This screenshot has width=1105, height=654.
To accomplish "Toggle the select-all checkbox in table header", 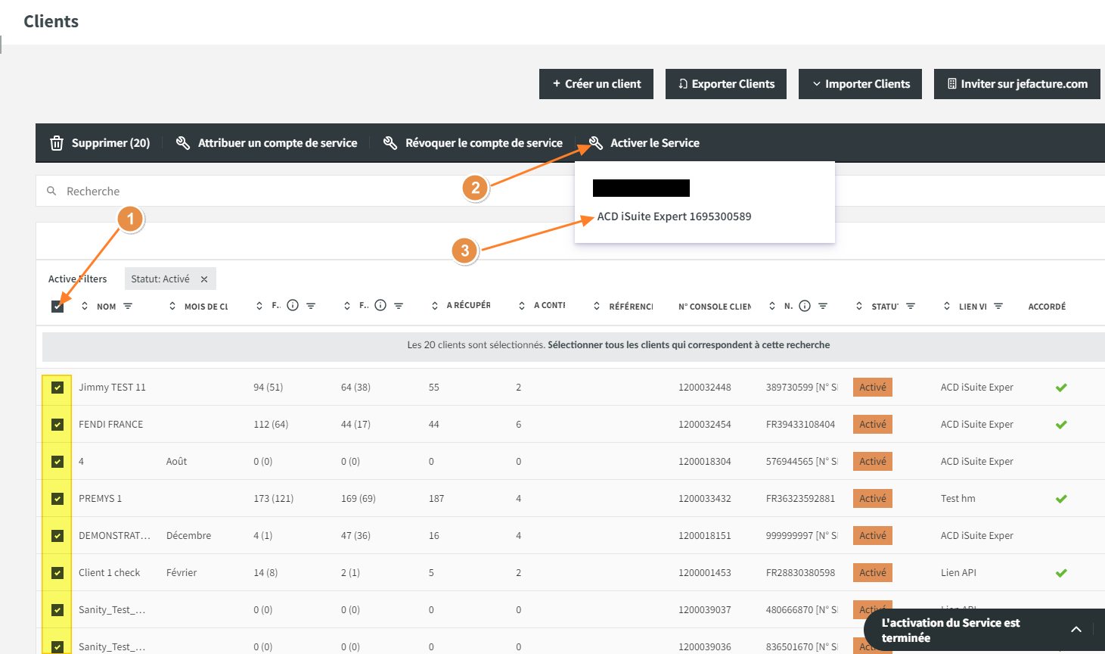I will tap(57, 306).
